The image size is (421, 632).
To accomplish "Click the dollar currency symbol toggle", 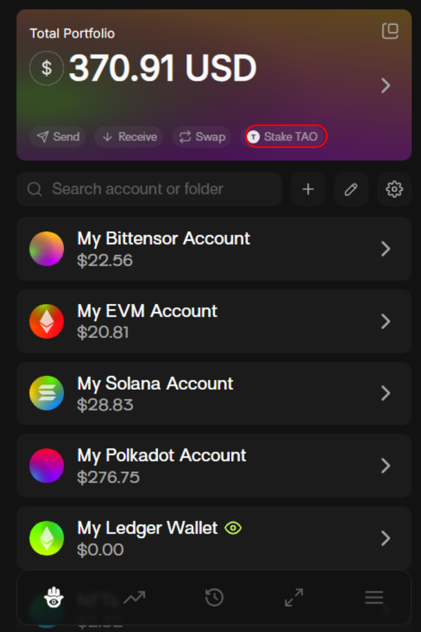I will pos(47,68).
